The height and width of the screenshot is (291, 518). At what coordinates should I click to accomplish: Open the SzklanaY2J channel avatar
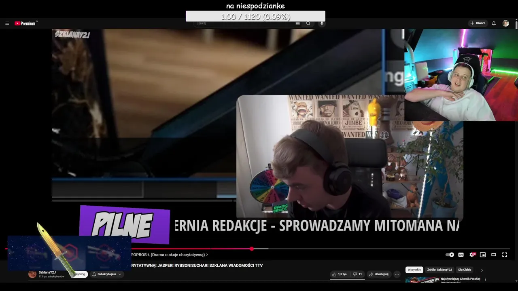pos(32,274)
